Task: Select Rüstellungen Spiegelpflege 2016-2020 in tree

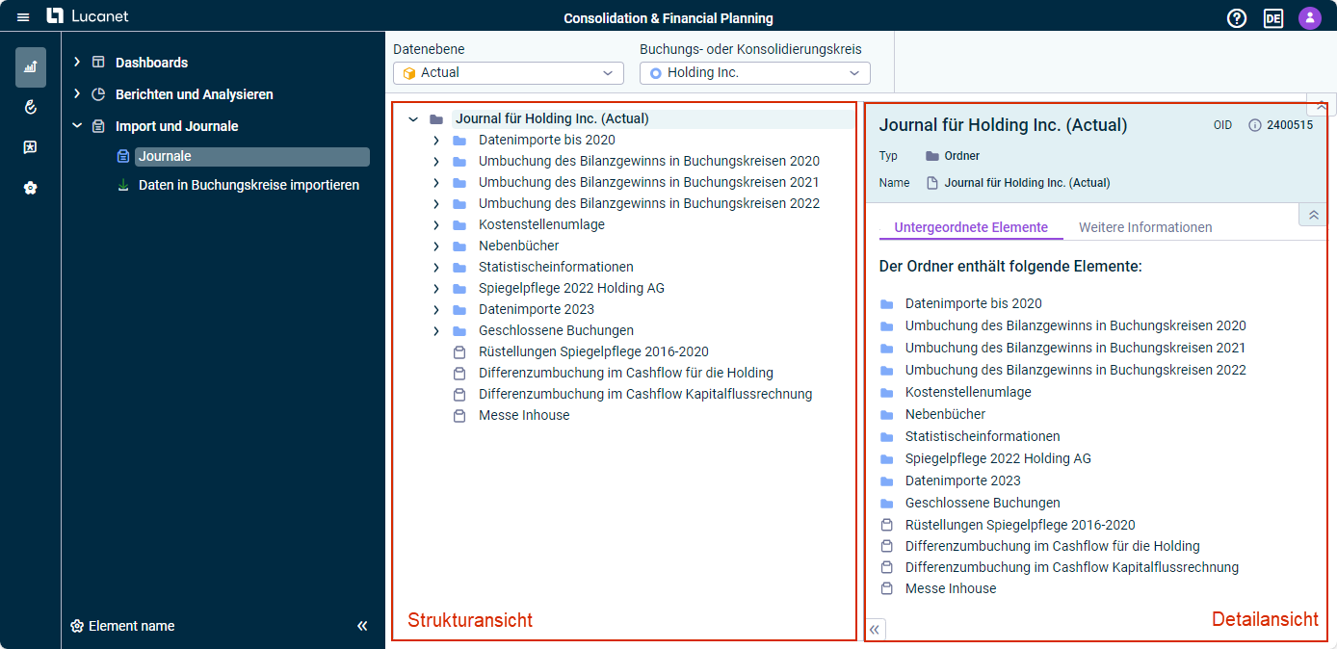Action: [x=593, y=352]
